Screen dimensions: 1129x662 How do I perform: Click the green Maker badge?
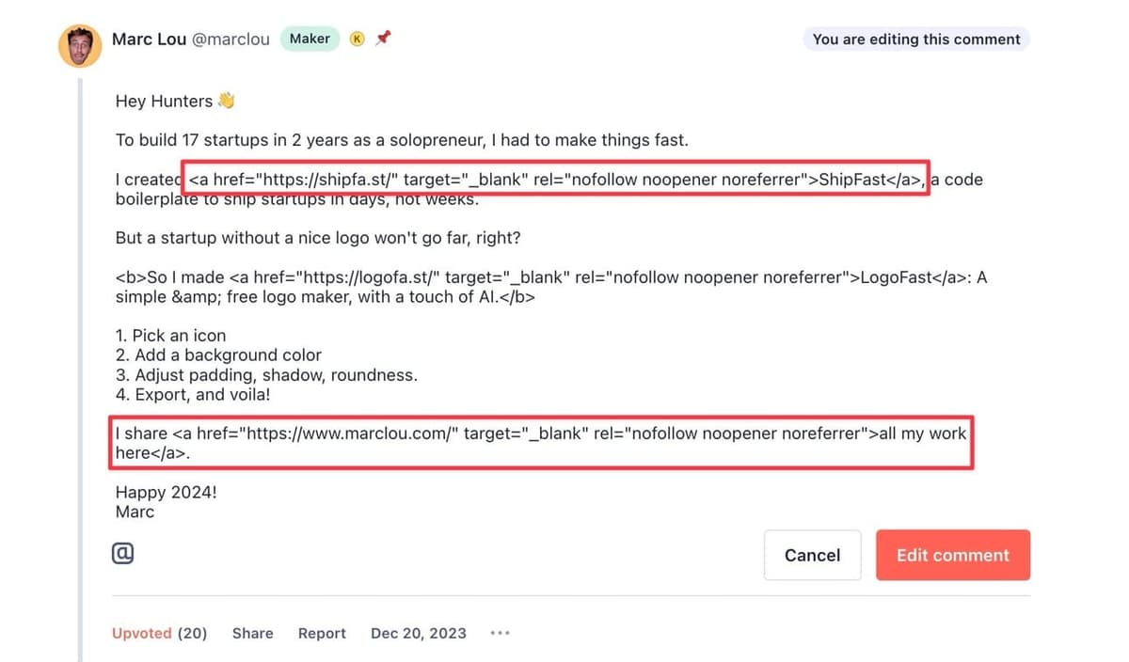(x=310, y=39)
